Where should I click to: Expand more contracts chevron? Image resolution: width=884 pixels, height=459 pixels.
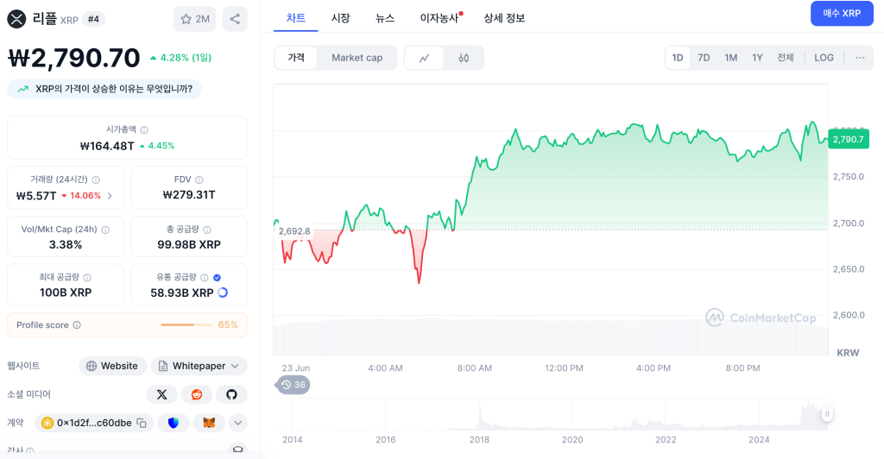pos(238,423)
